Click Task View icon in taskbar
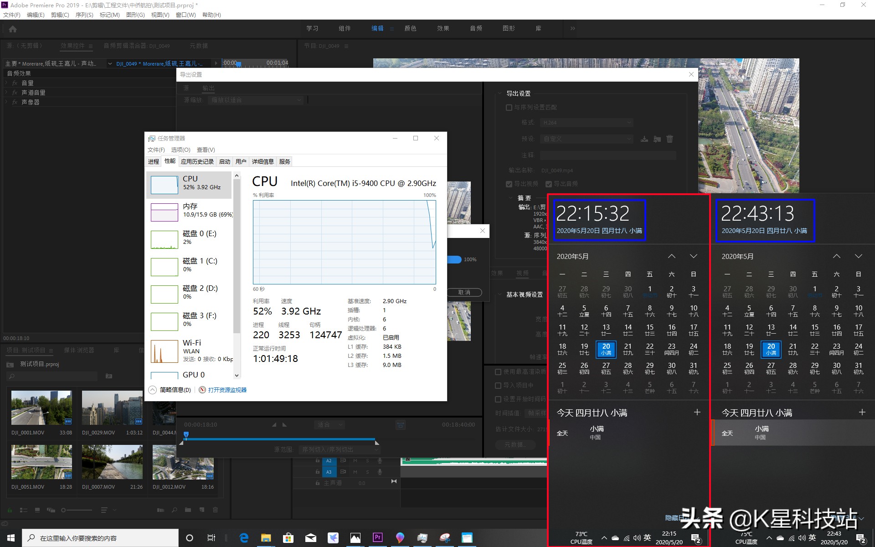This screenshot has height=547, width=875. pyautogui.click(x=211, y=538)
